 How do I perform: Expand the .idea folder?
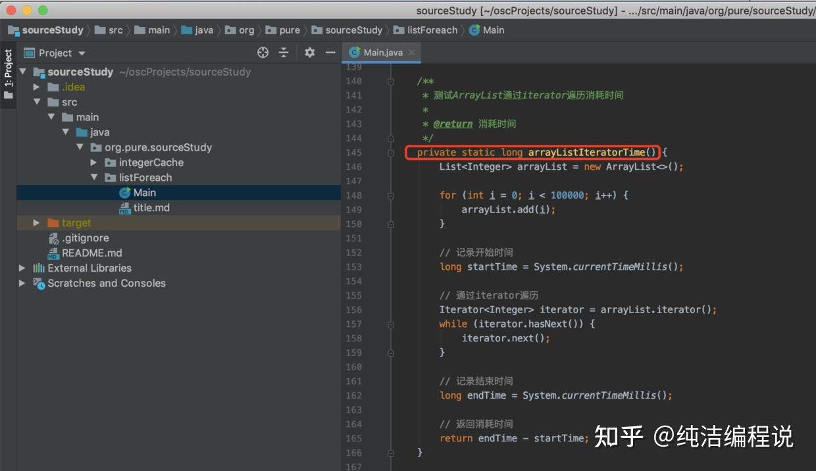[x=37, y=87]
